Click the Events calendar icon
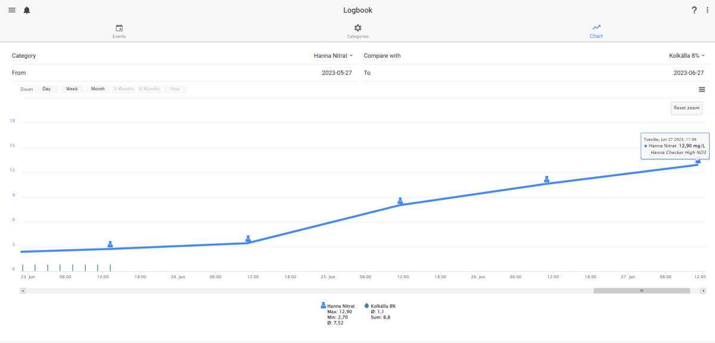The image size is (715, 343). click(119, 28)
